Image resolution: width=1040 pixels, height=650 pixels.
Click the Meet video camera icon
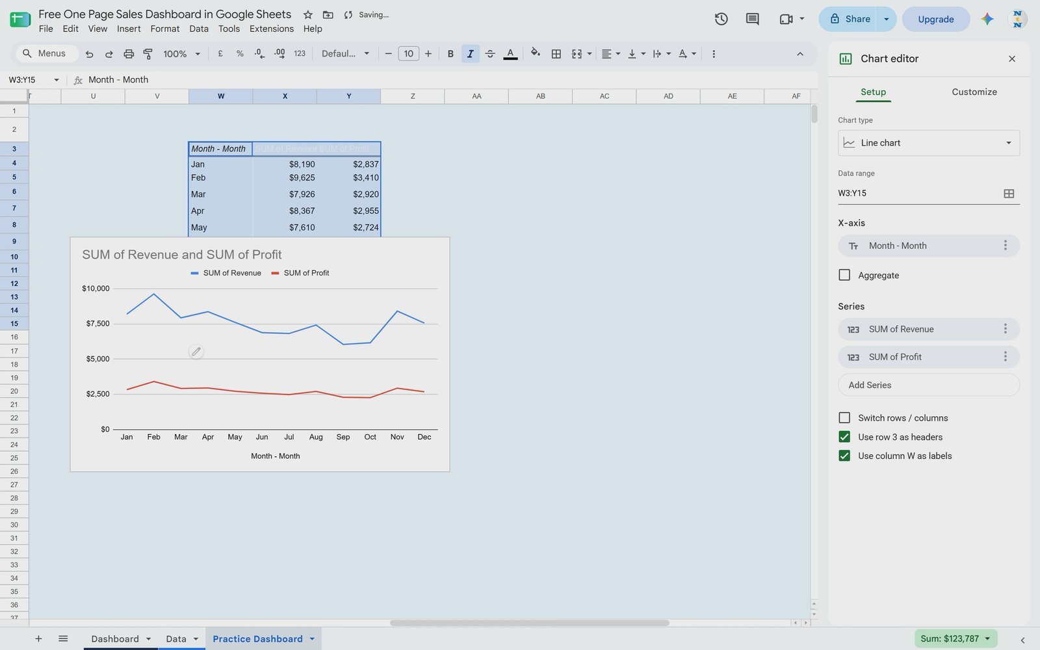coord(786,19)
